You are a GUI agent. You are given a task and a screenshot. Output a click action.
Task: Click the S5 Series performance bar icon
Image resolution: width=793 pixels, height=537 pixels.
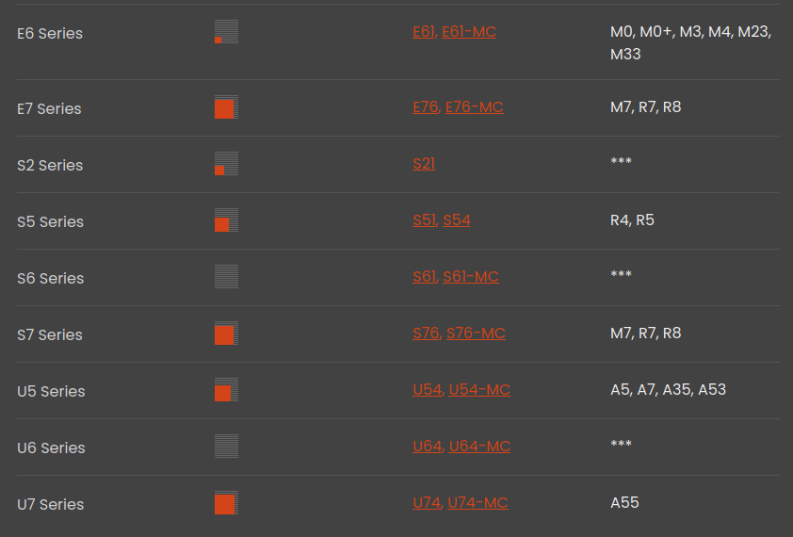[x=226, y=220]
